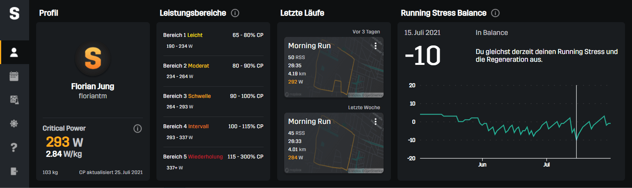This screenshot has height=188, width=632.
Task: Show info for Leistungsbereiche
Action: point(235,13)
